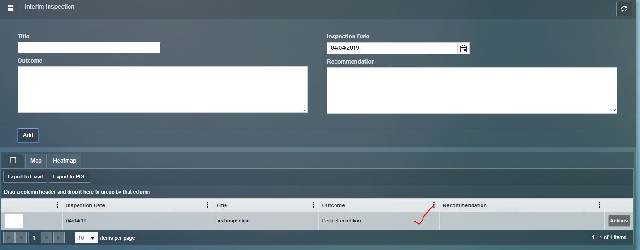Click the Add button
The image size is (640, 250).
coord(28,135)
